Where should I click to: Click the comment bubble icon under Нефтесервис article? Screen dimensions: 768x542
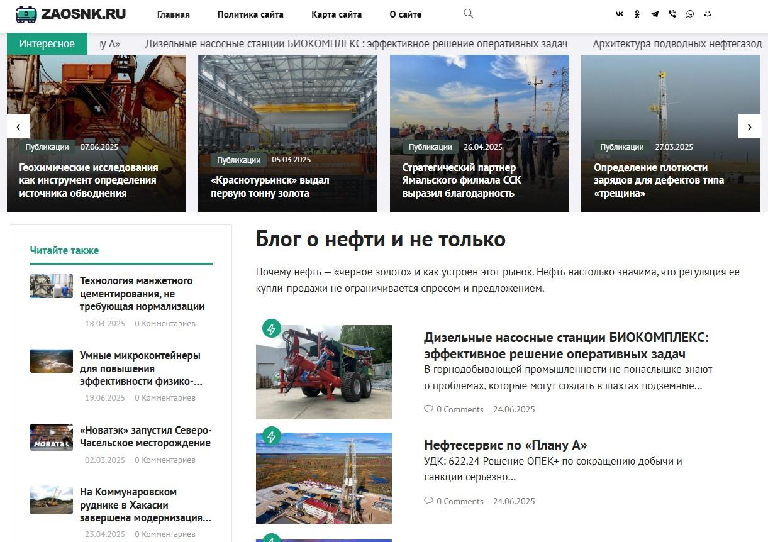tap(428, 501)
